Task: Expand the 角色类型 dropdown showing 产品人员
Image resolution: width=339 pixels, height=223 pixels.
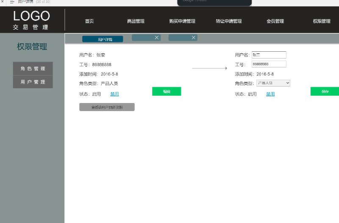Action: [x=273, y=83]
